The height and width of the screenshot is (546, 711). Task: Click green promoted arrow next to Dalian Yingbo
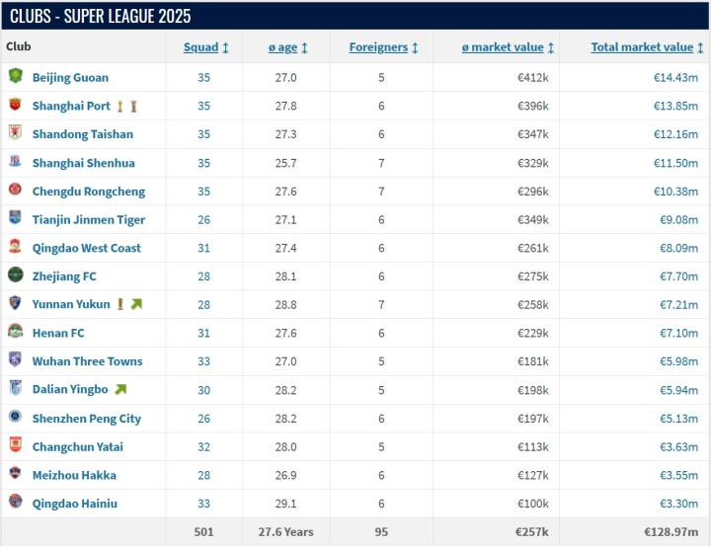[x=120, y=389]
